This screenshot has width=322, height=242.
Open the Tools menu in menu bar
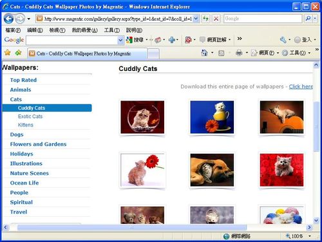(x=112, y=30)
